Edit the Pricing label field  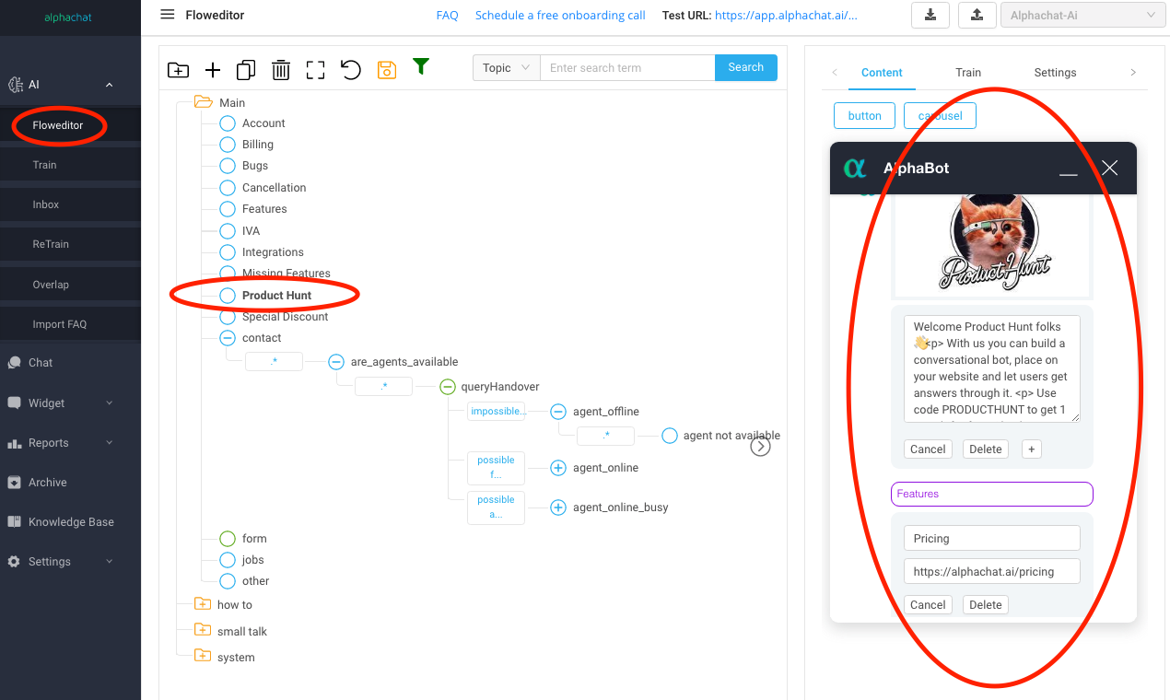pos(991,538)
